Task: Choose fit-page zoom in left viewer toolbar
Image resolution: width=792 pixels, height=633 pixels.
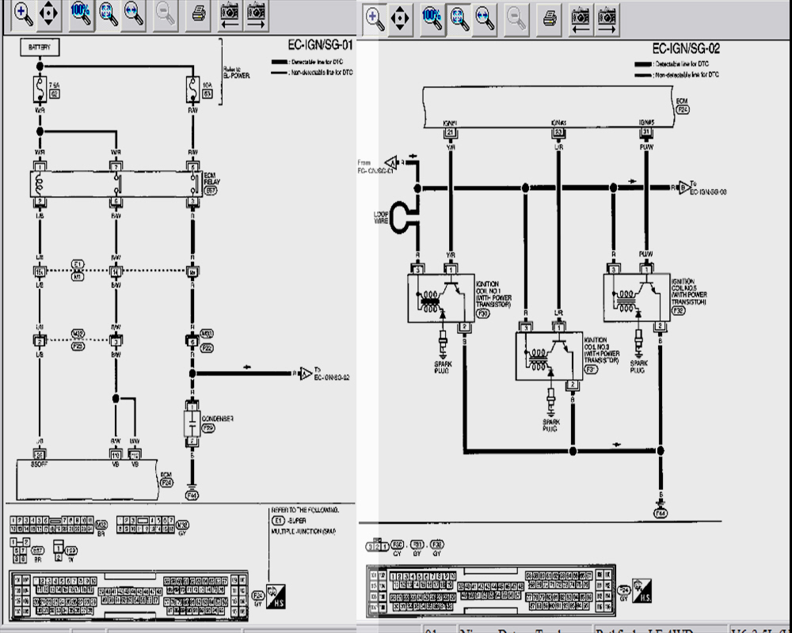Action: (x=108, y=14)
